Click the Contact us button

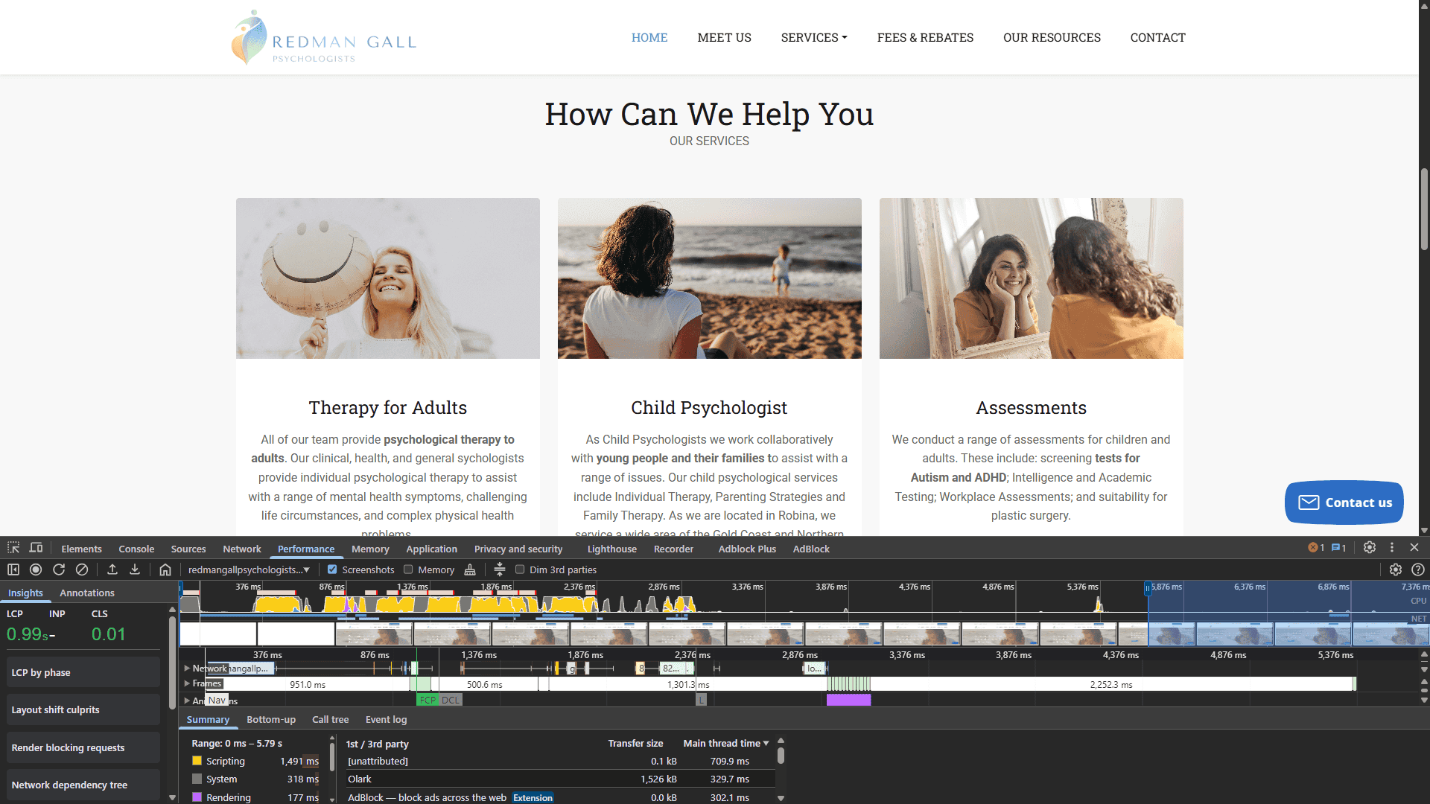click(x=1344, y=502)
